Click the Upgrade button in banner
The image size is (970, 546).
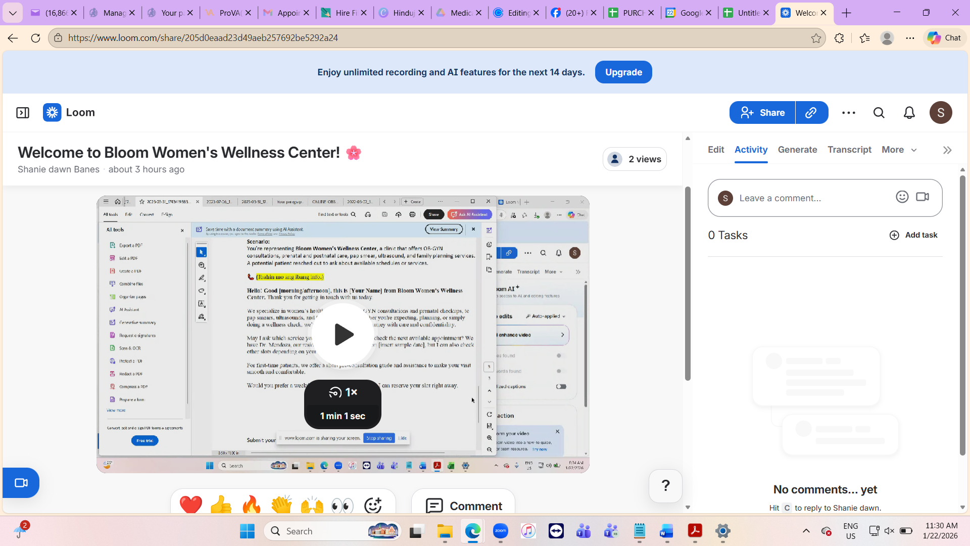pyautogui.click(x=623, y=72)
